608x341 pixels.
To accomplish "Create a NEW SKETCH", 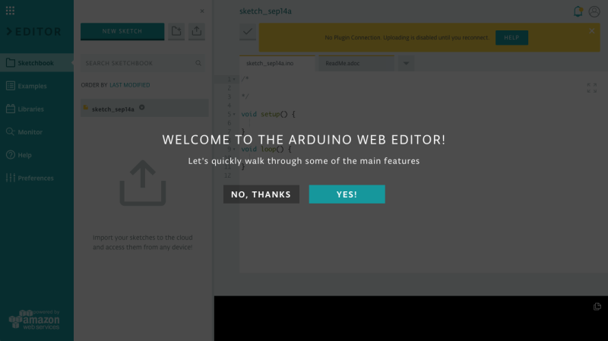I will point(122,31).
